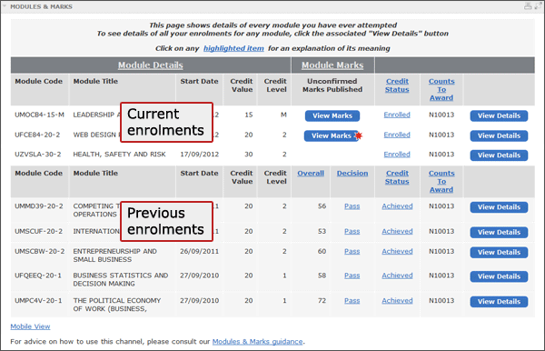Click Counts To Award header in current enrolments
This screenshot has height=351, width=545.
[x=441, y=89]
